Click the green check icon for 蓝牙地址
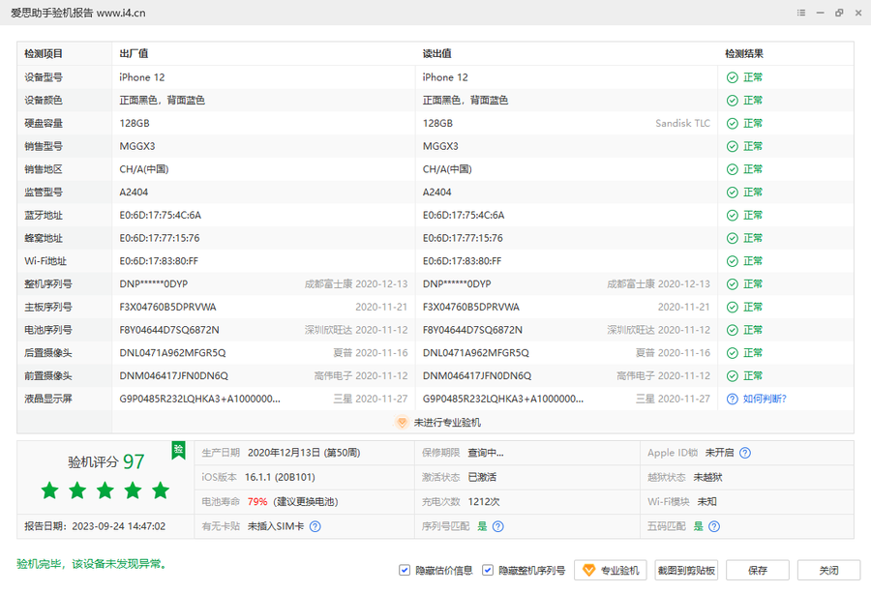871x593 pixels. point(733,216)
